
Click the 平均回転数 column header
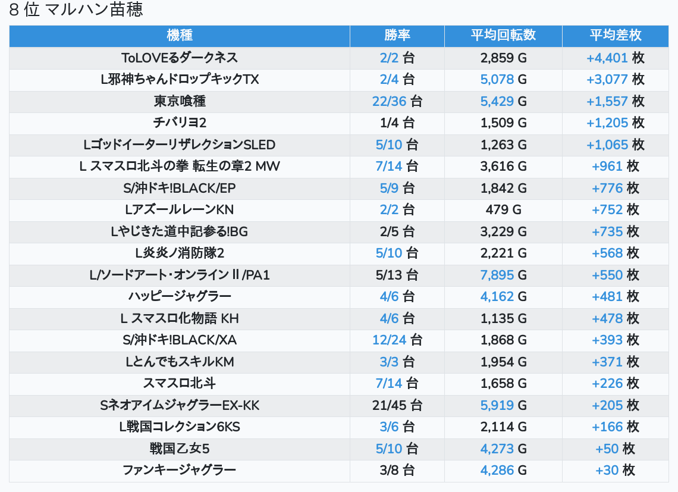click(x=503, y=36)
